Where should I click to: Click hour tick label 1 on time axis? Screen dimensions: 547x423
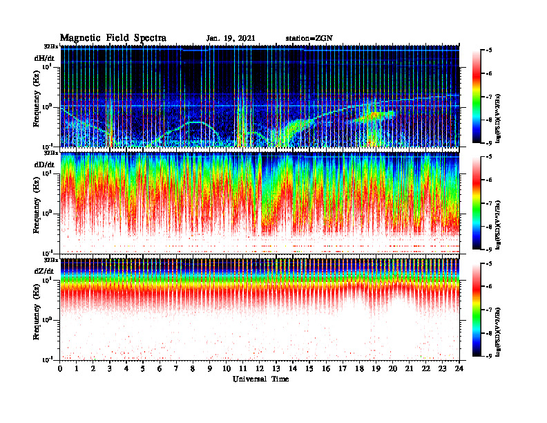[77, 369]
